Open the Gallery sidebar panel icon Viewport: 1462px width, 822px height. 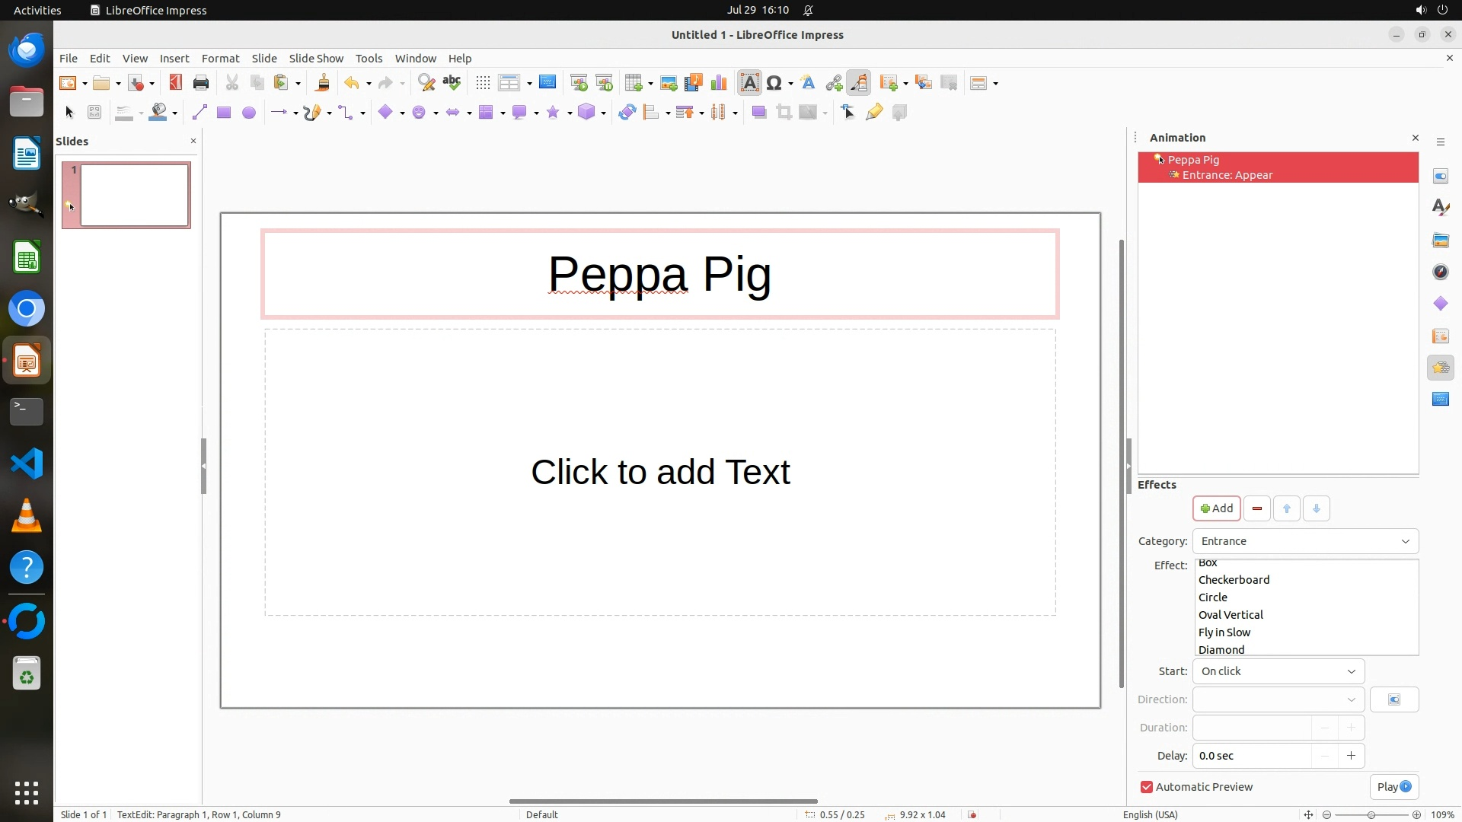(1440, 241)
